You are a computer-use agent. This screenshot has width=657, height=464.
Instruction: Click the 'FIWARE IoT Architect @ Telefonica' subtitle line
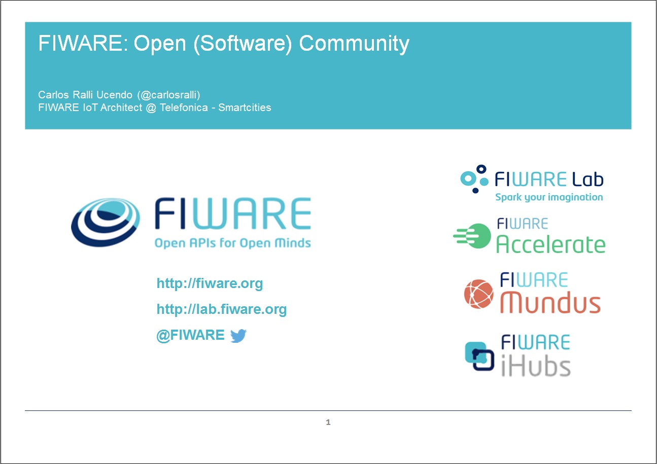[154, 108]
